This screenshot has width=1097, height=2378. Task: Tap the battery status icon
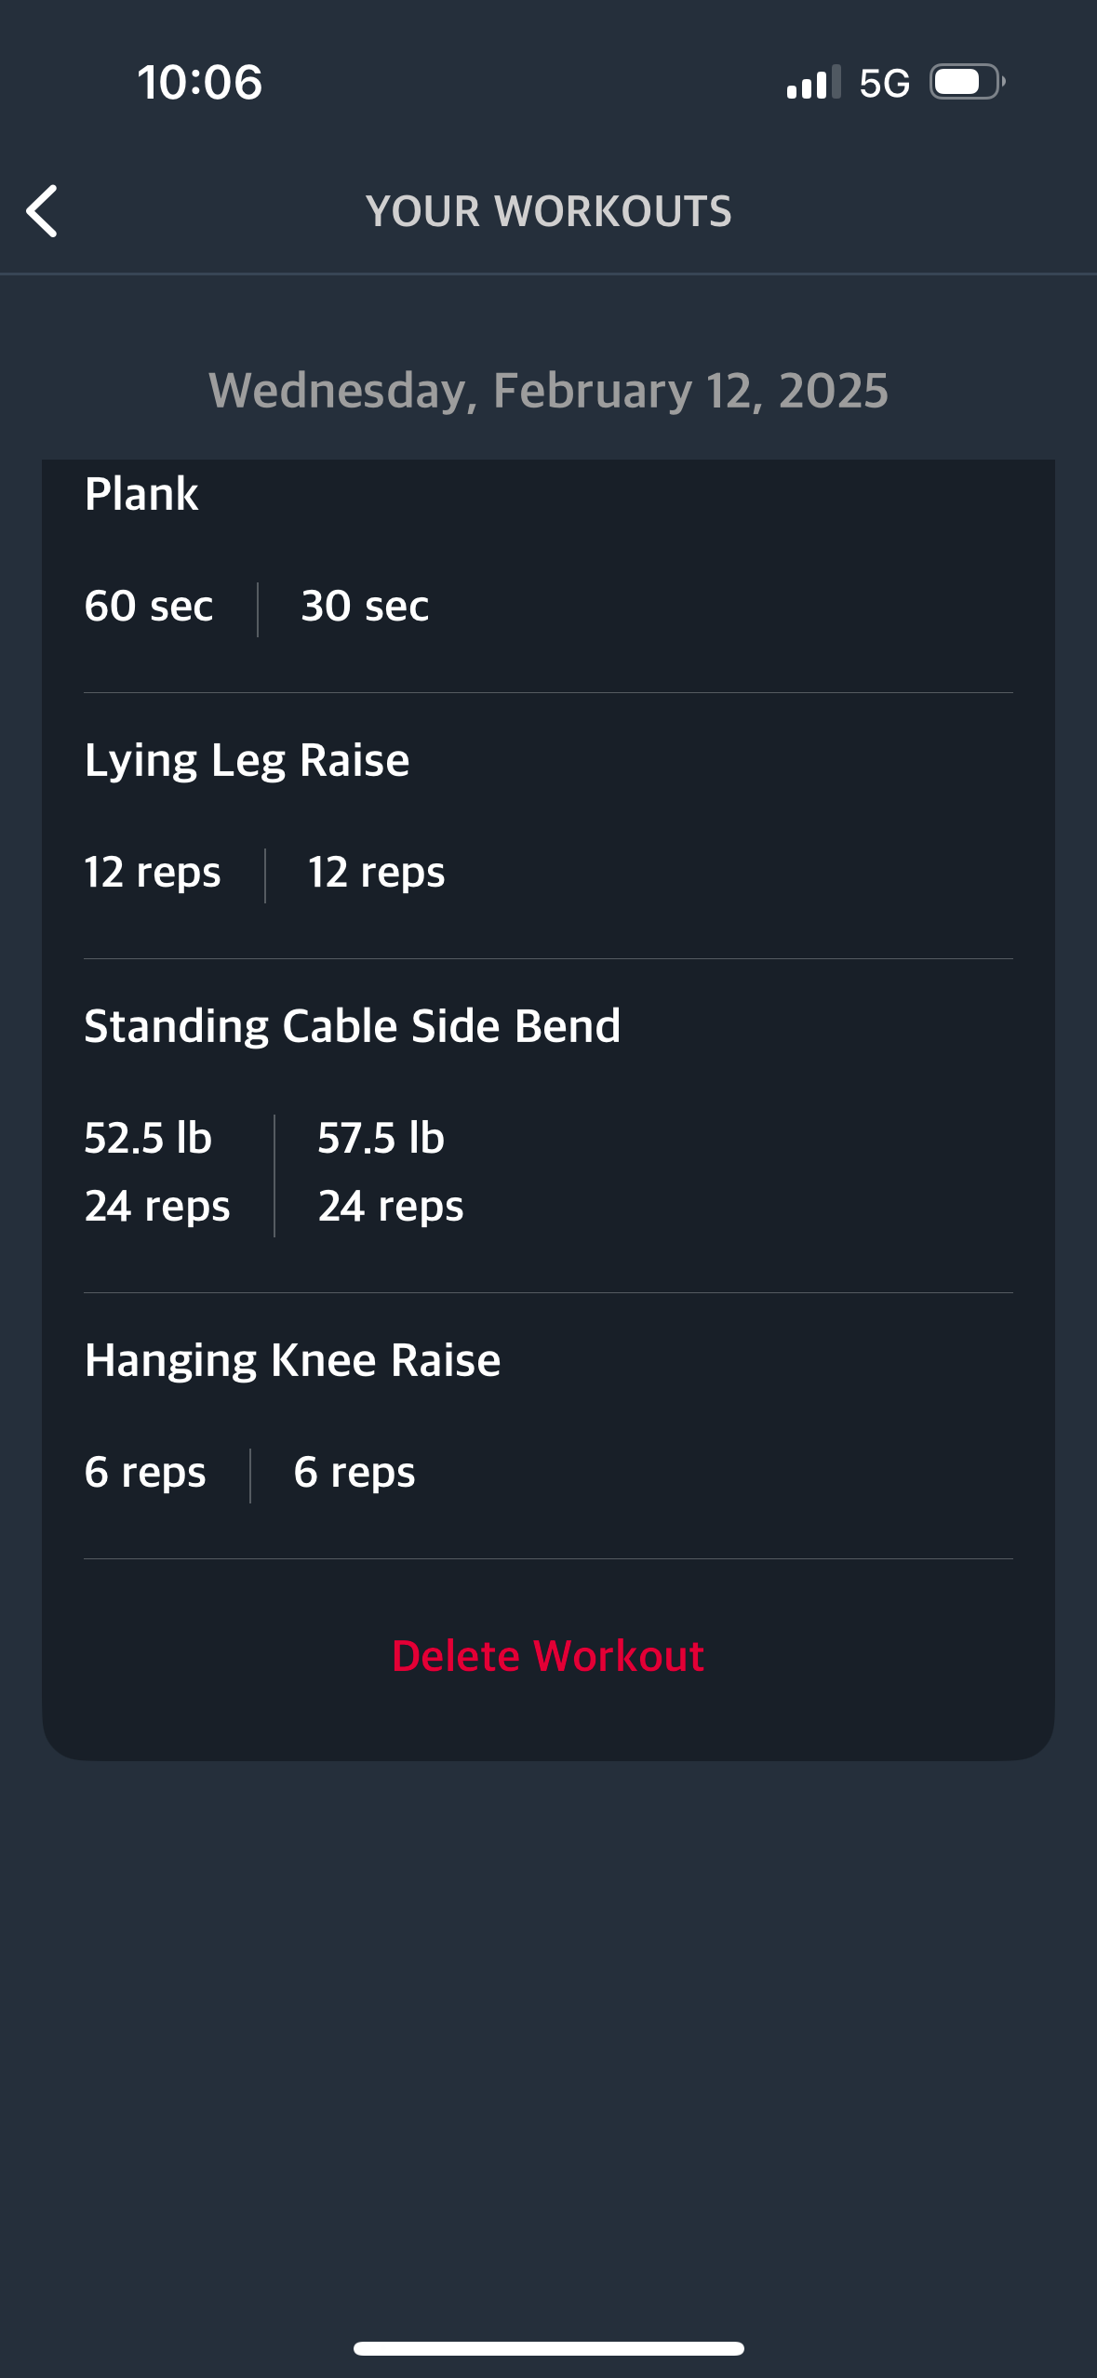(x=968, y=82)
